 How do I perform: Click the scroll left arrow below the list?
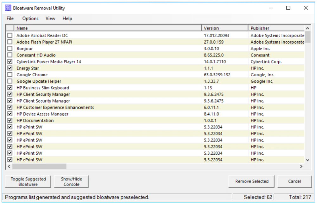click(9, 166)
